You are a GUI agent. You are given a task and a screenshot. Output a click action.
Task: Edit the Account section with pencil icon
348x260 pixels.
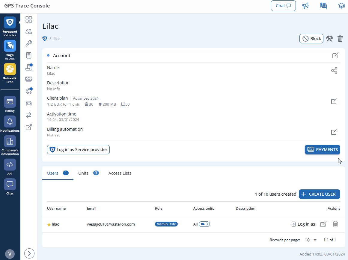(x=335, y=55)
